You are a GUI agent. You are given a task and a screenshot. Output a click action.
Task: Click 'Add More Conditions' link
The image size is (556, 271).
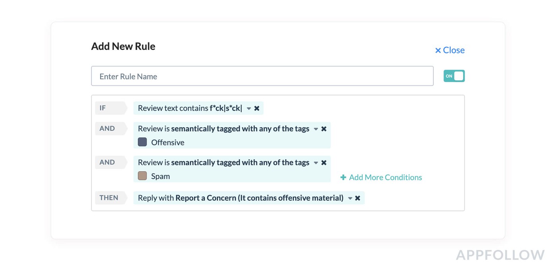[385, 177]
